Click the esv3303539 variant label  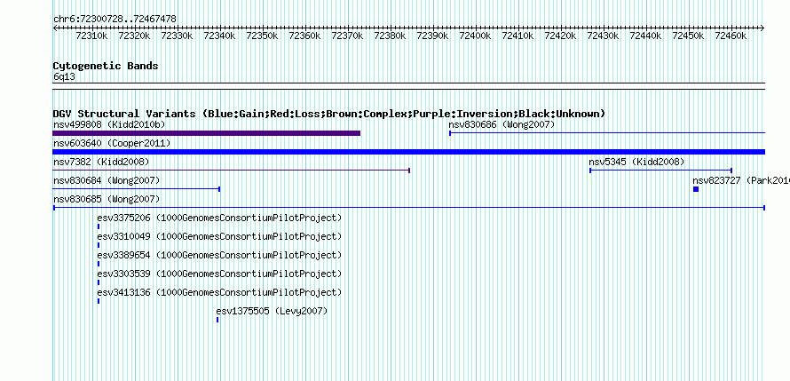(x=219, y=274)
